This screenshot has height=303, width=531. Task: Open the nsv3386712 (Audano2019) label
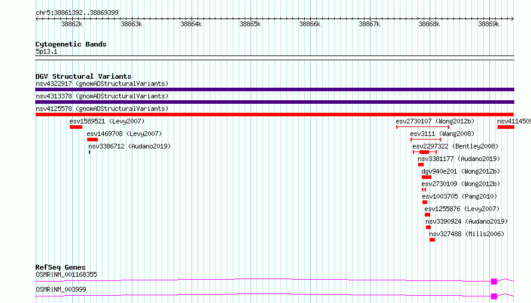click(129, 146)
